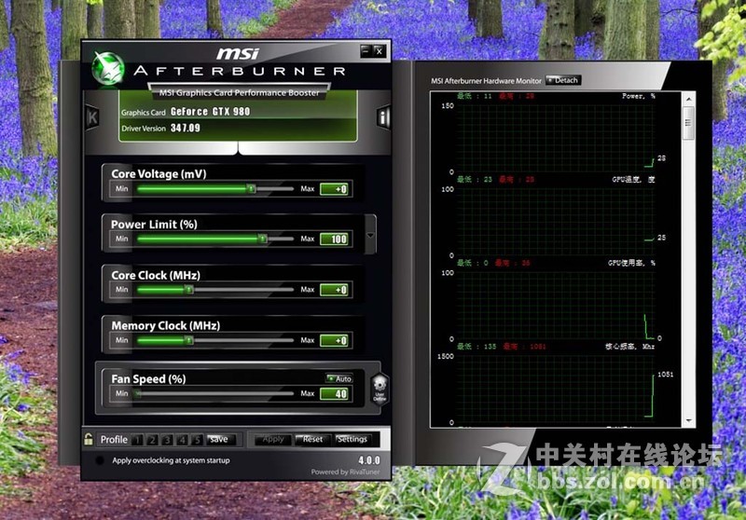Viewport: 746px width, 520px height.
Task: Click the Fan Speed 40 value field
Action: point(336,393)
